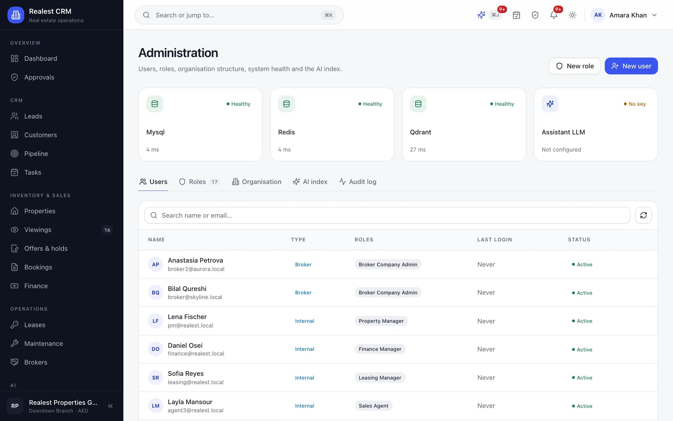This screenshot has height=421, width=673.
Task: Go to Approvals in sidebar
Action: 62,77
